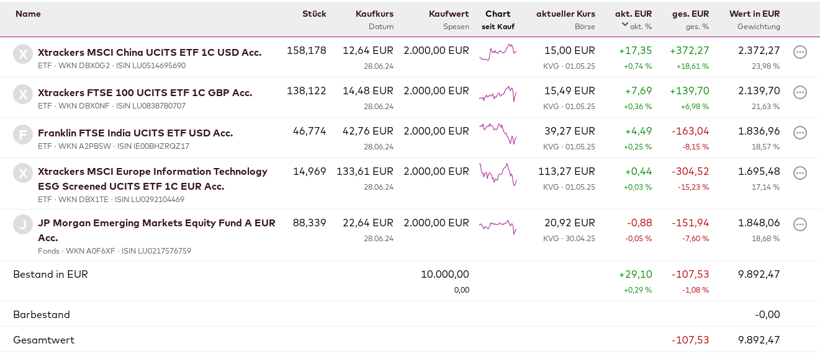
Task: Open JP Morgan Emerging Markets Equity Fund link
Action: 156,223
